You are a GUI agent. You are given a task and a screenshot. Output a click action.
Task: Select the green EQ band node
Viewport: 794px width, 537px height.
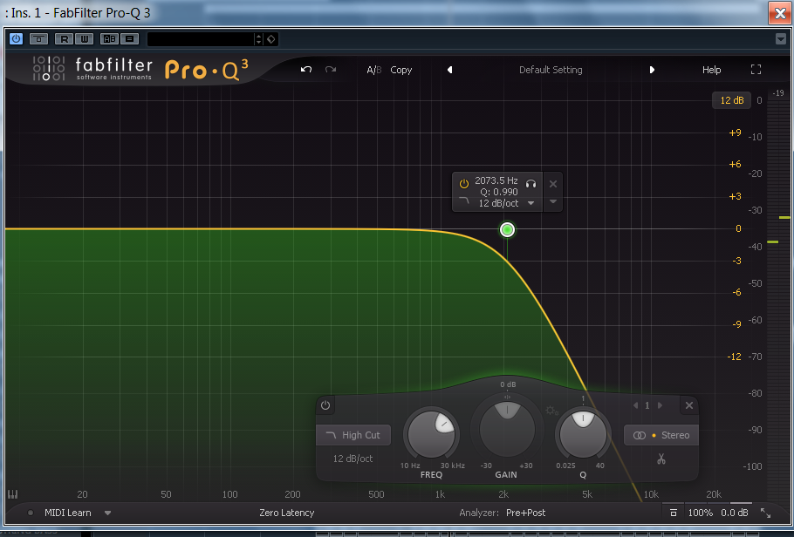click(x=507, y=230)
